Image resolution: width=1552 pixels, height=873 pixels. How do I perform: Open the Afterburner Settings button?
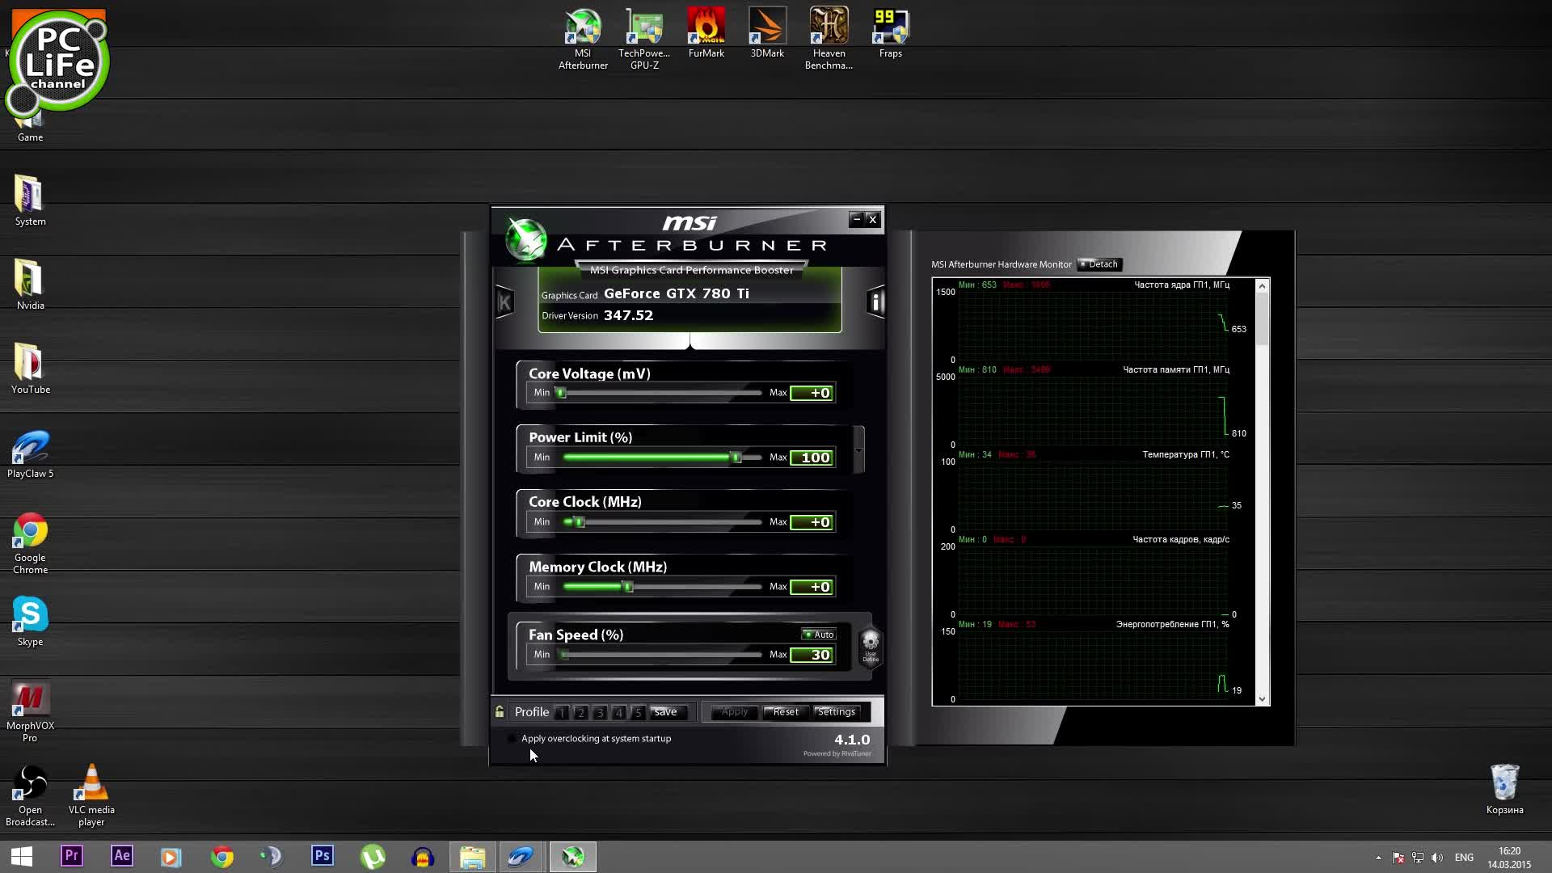836,712
